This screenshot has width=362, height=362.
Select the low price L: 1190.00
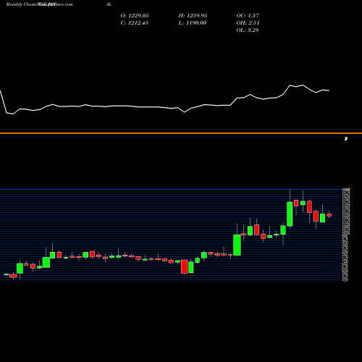pos(193,23)
